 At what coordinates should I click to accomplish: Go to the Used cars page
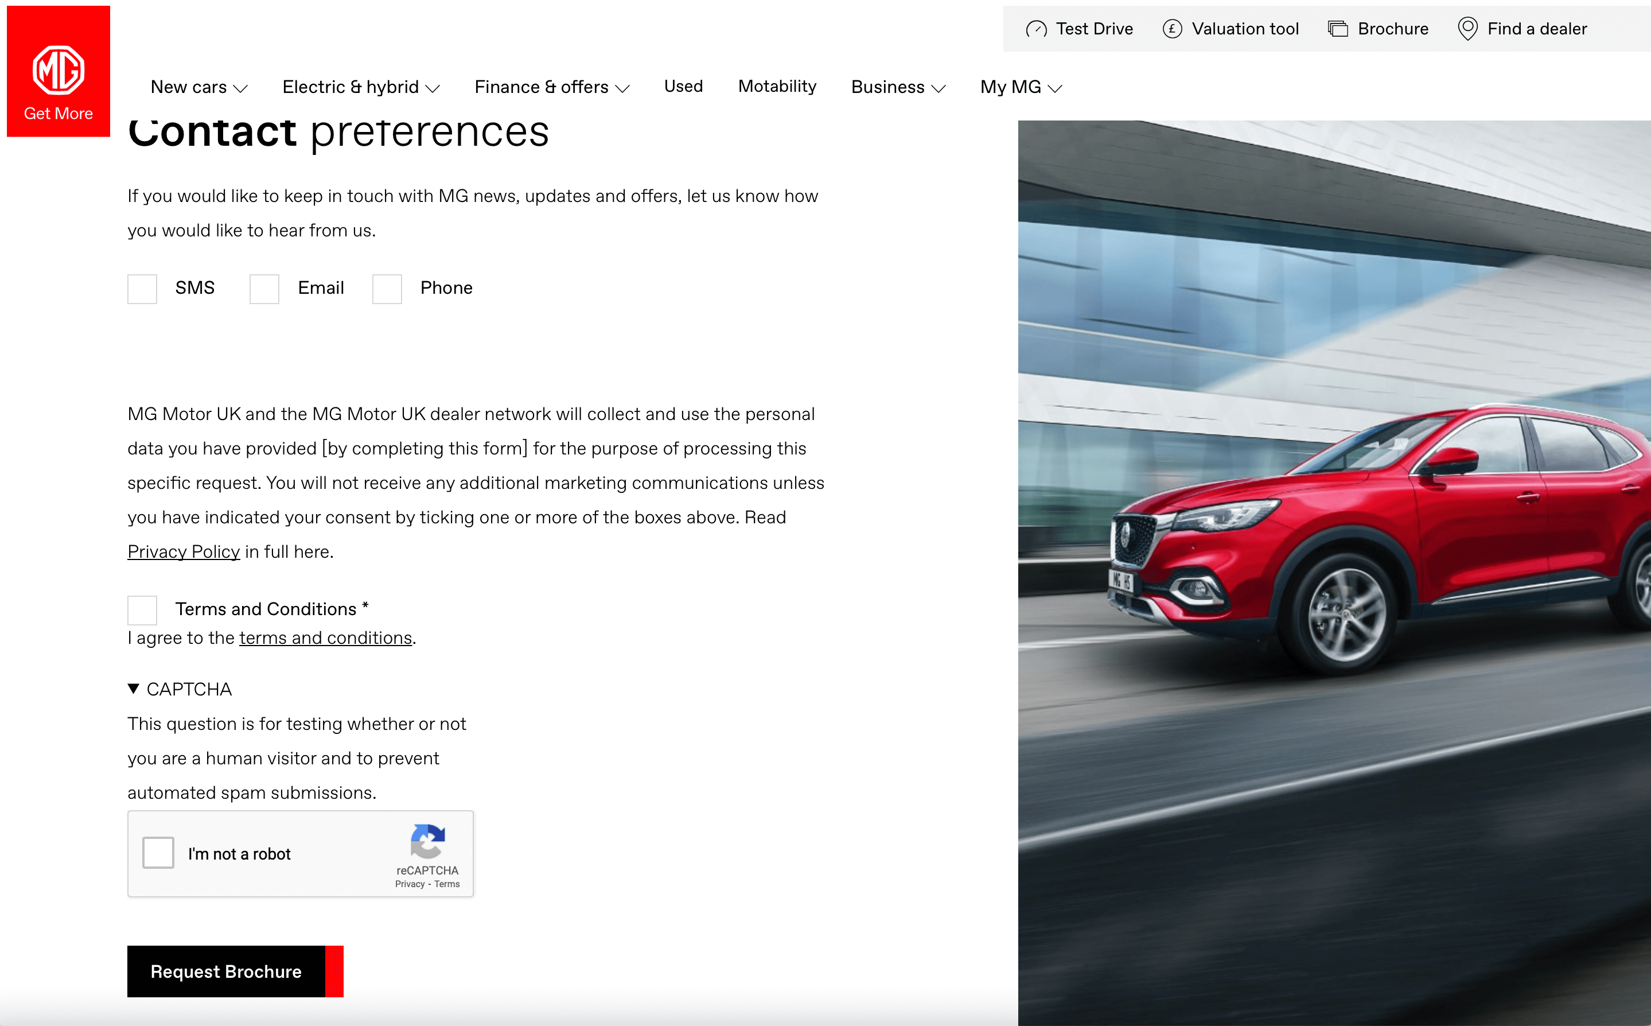pos(684,87)
